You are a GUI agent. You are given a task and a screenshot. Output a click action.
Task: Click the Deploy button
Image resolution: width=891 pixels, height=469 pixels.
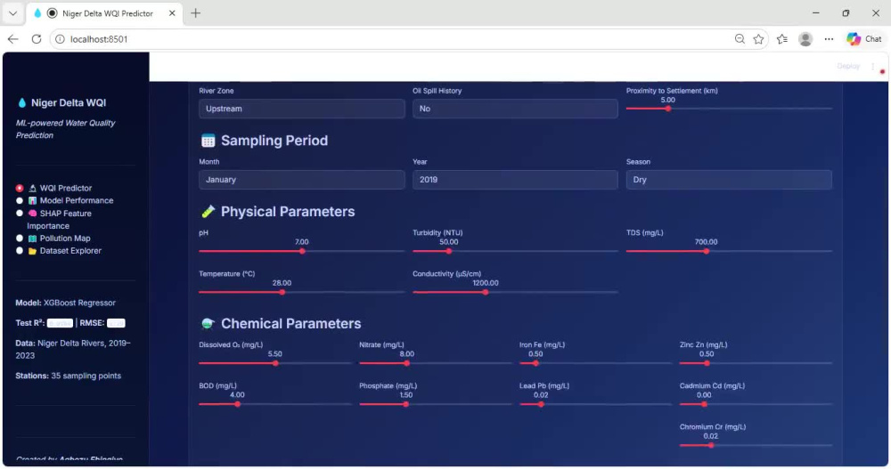(848, 67)
